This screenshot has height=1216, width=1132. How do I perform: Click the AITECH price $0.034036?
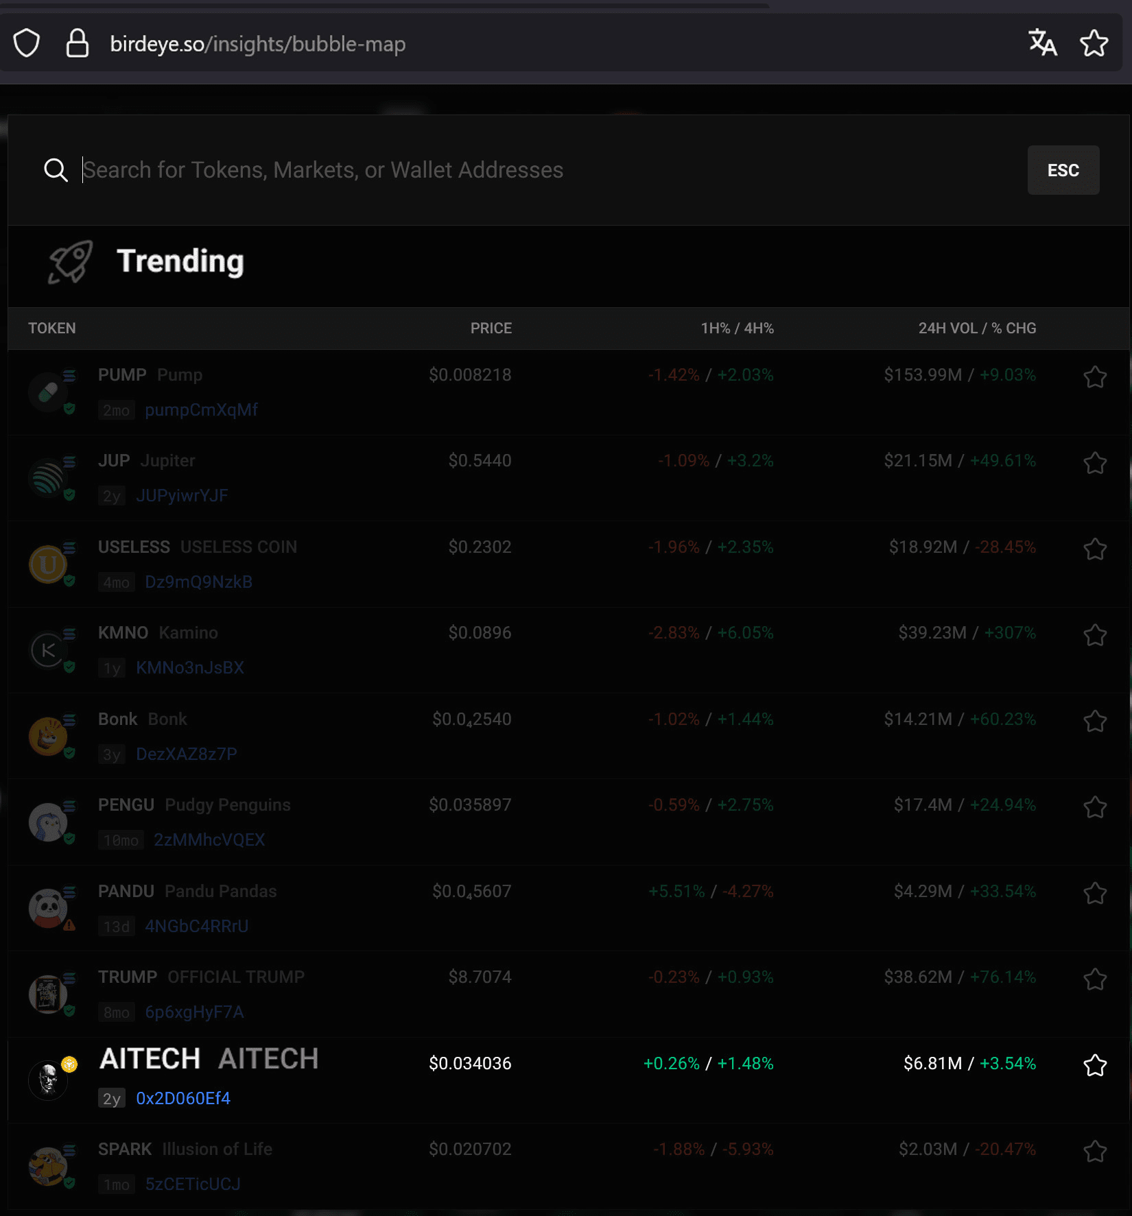point(470,1064)
